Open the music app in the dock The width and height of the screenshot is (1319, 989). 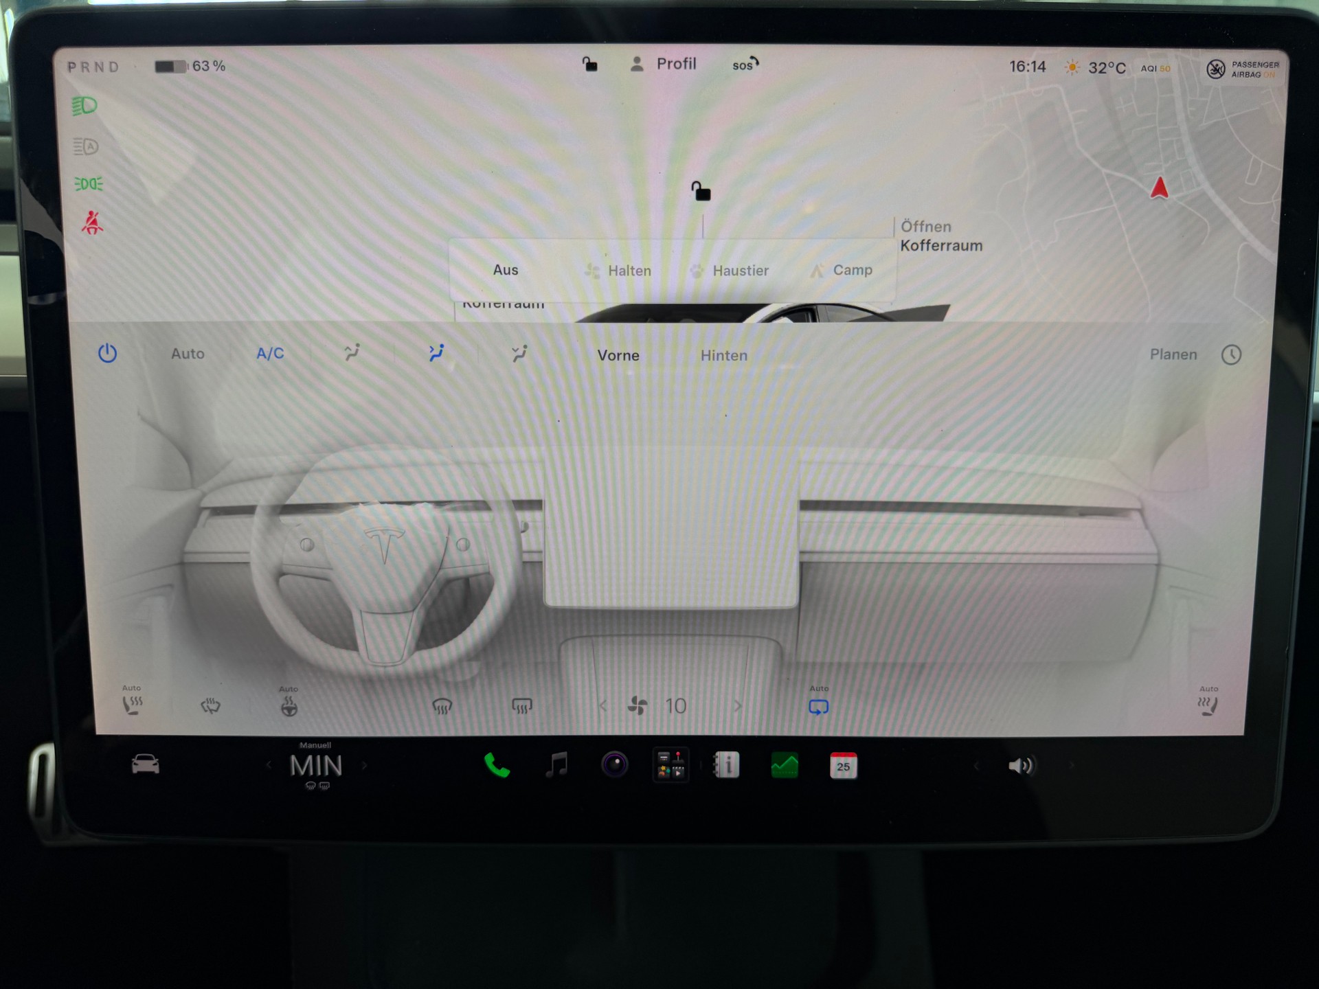(556, 764)
